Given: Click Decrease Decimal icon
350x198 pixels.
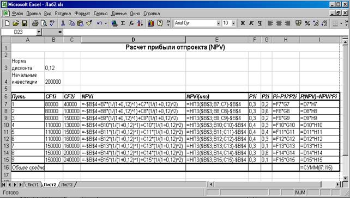Looking at the screenshot, I should click(x=324, y=23).
